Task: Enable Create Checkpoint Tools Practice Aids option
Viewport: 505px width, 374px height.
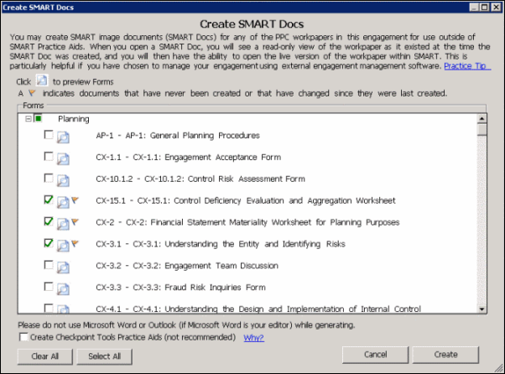Action: [x=23, y=337]
